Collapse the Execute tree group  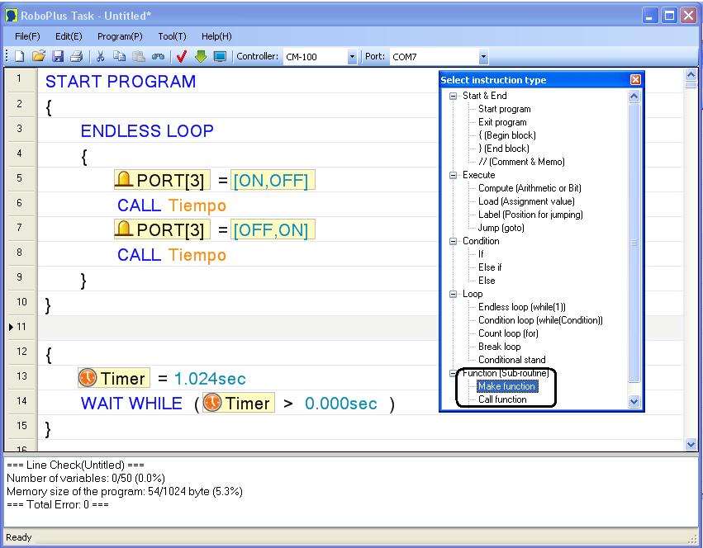click(x=454, y=175)
